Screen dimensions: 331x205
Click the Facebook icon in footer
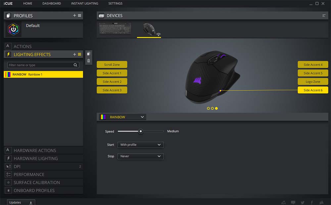tap(312, 202)
